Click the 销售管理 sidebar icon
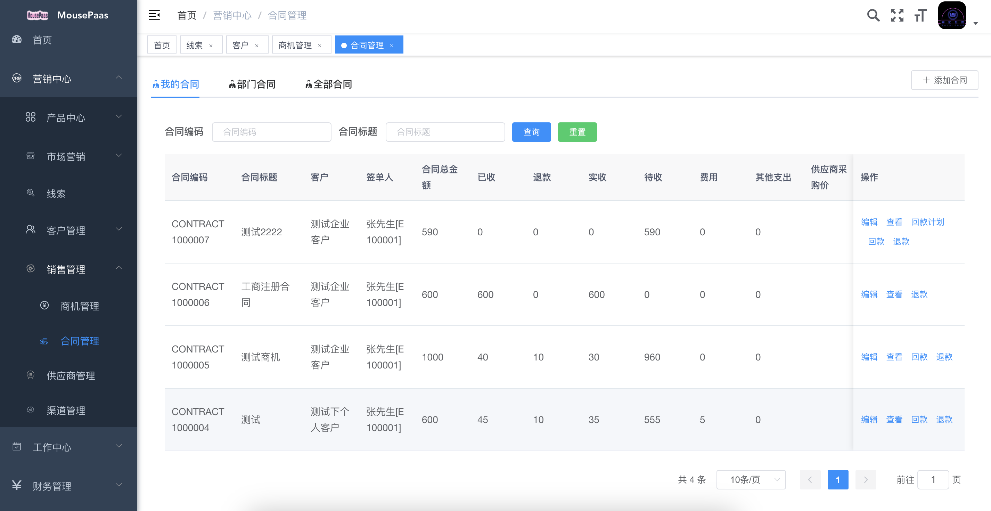The height and width of the screenshot is (511, 991). pyautogui.click(x=30, y=268)
